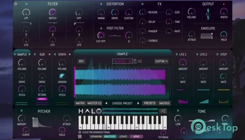Click the Sub layer label
The height and width of the screenshot is (140, 245).
[42, 54]
